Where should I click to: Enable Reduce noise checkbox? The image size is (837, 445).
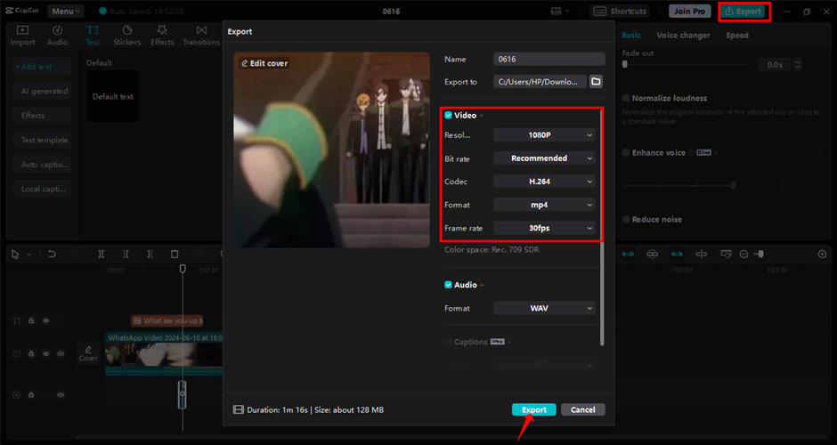point(626,219)
